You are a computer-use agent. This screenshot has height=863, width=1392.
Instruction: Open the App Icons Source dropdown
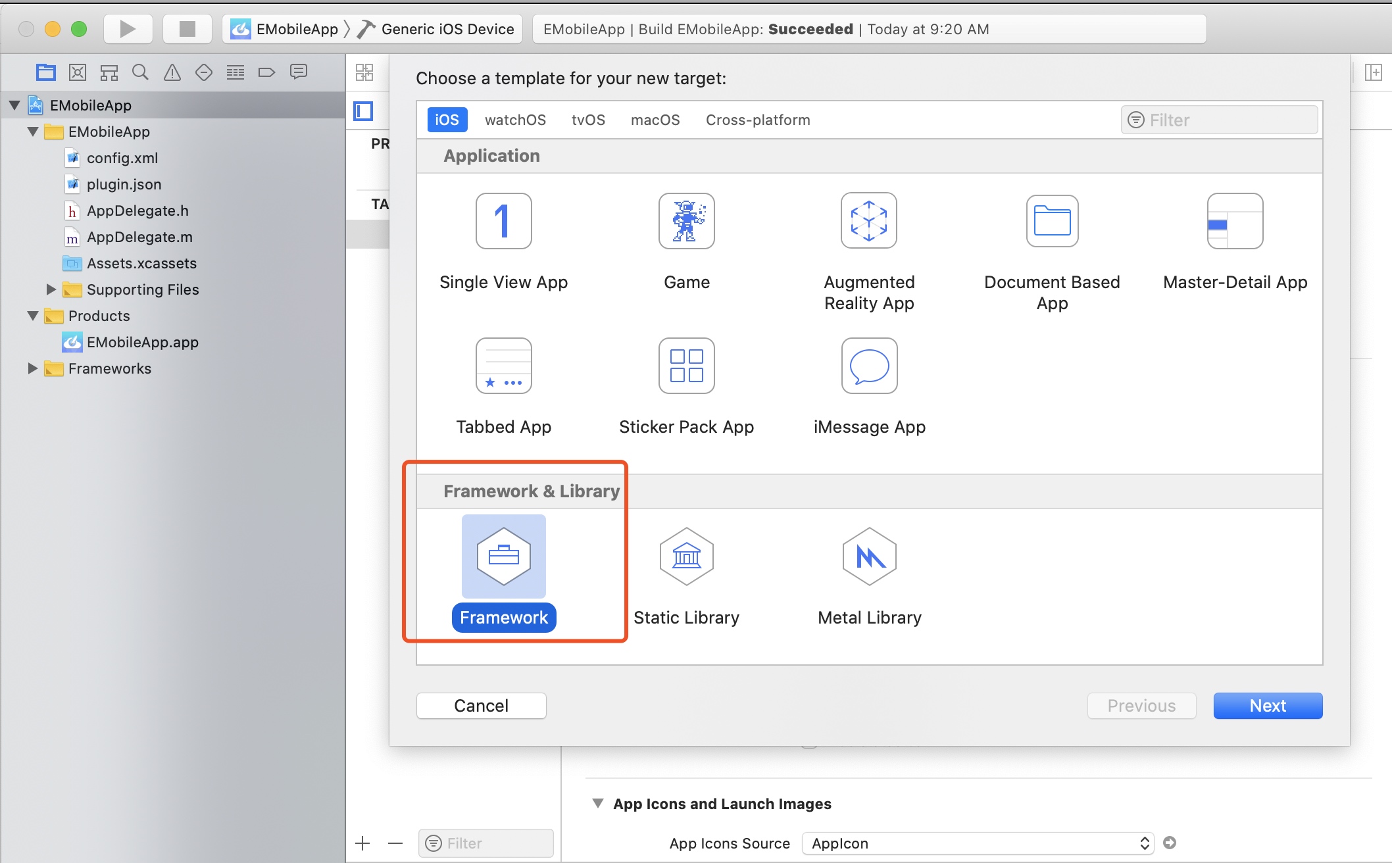pos(978,843)
